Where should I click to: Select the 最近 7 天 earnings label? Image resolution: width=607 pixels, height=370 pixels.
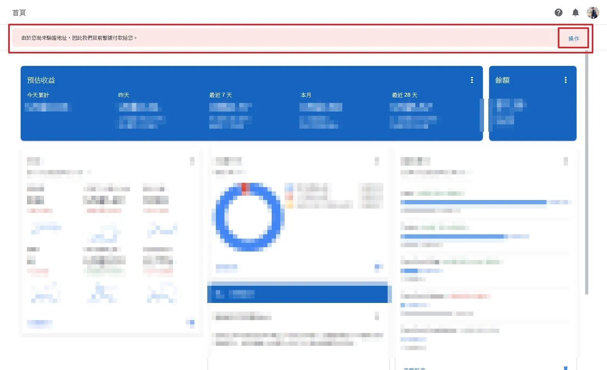[x=221, y=95]
